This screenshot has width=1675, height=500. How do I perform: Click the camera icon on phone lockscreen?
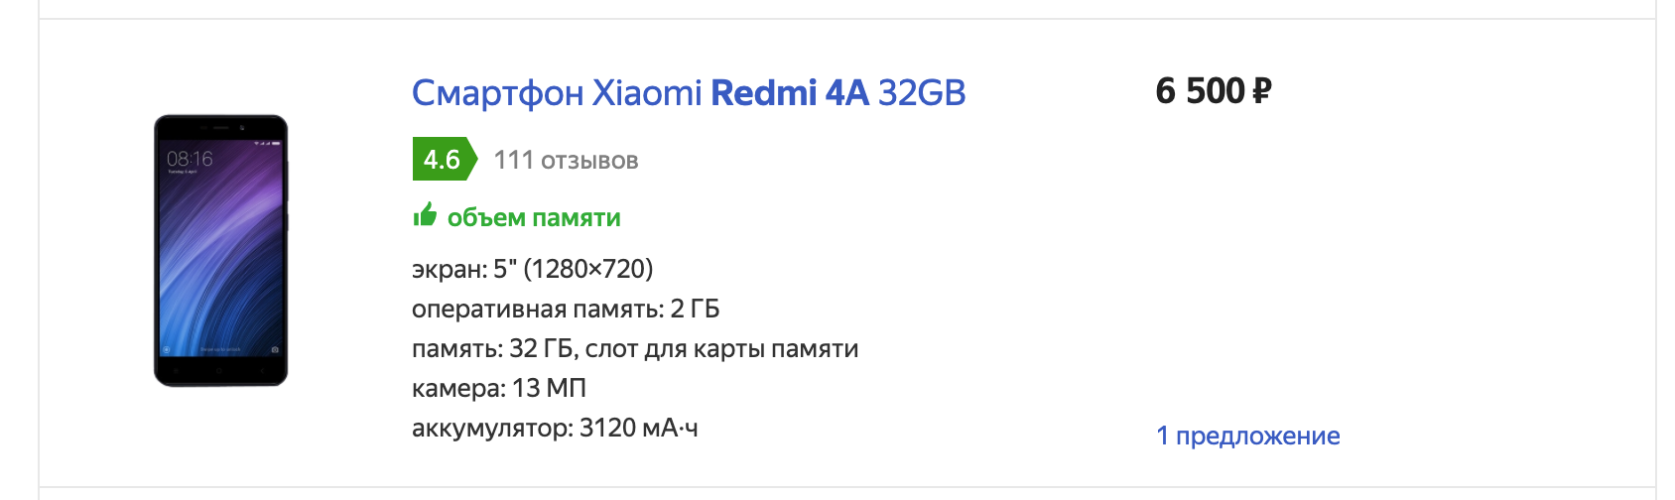point(275,349)
